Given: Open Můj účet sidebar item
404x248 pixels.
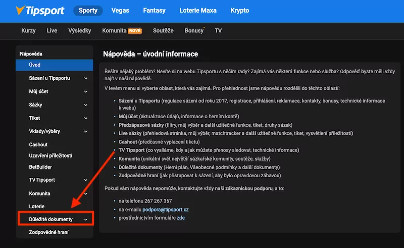Looking at the screenshot, I should pos(39,91).
